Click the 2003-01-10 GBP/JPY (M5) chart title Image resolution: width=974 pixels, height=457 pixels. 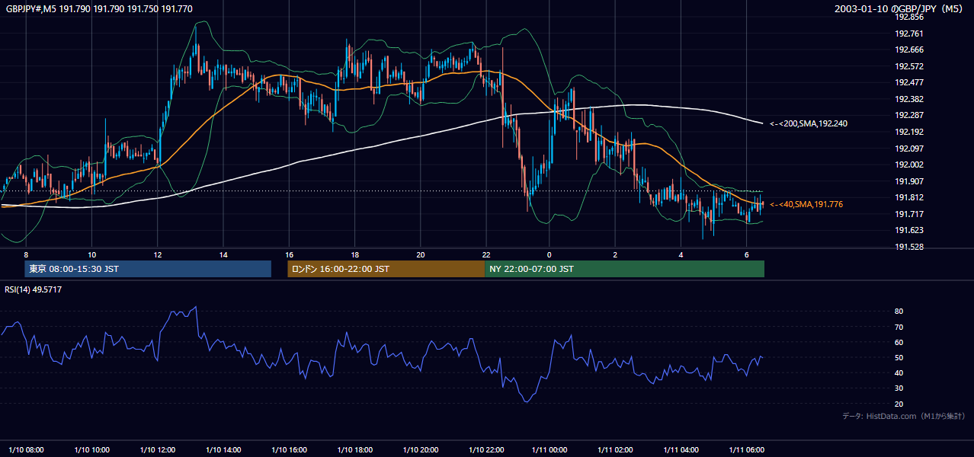coord(900,8)
